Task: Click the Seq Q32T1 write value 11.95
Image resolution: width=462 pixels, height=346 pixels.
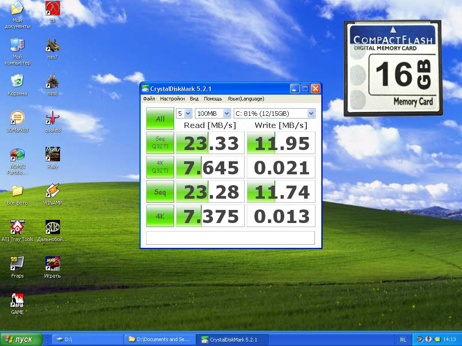Action: pos(281,143)
